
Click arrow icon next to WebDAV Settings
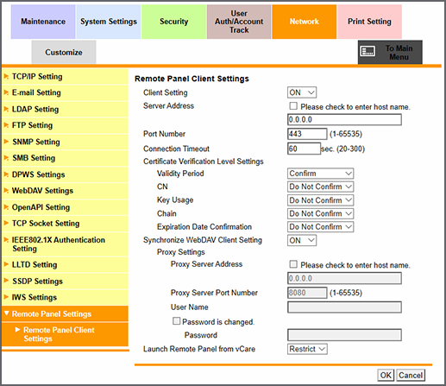click(x=6, y=191)
